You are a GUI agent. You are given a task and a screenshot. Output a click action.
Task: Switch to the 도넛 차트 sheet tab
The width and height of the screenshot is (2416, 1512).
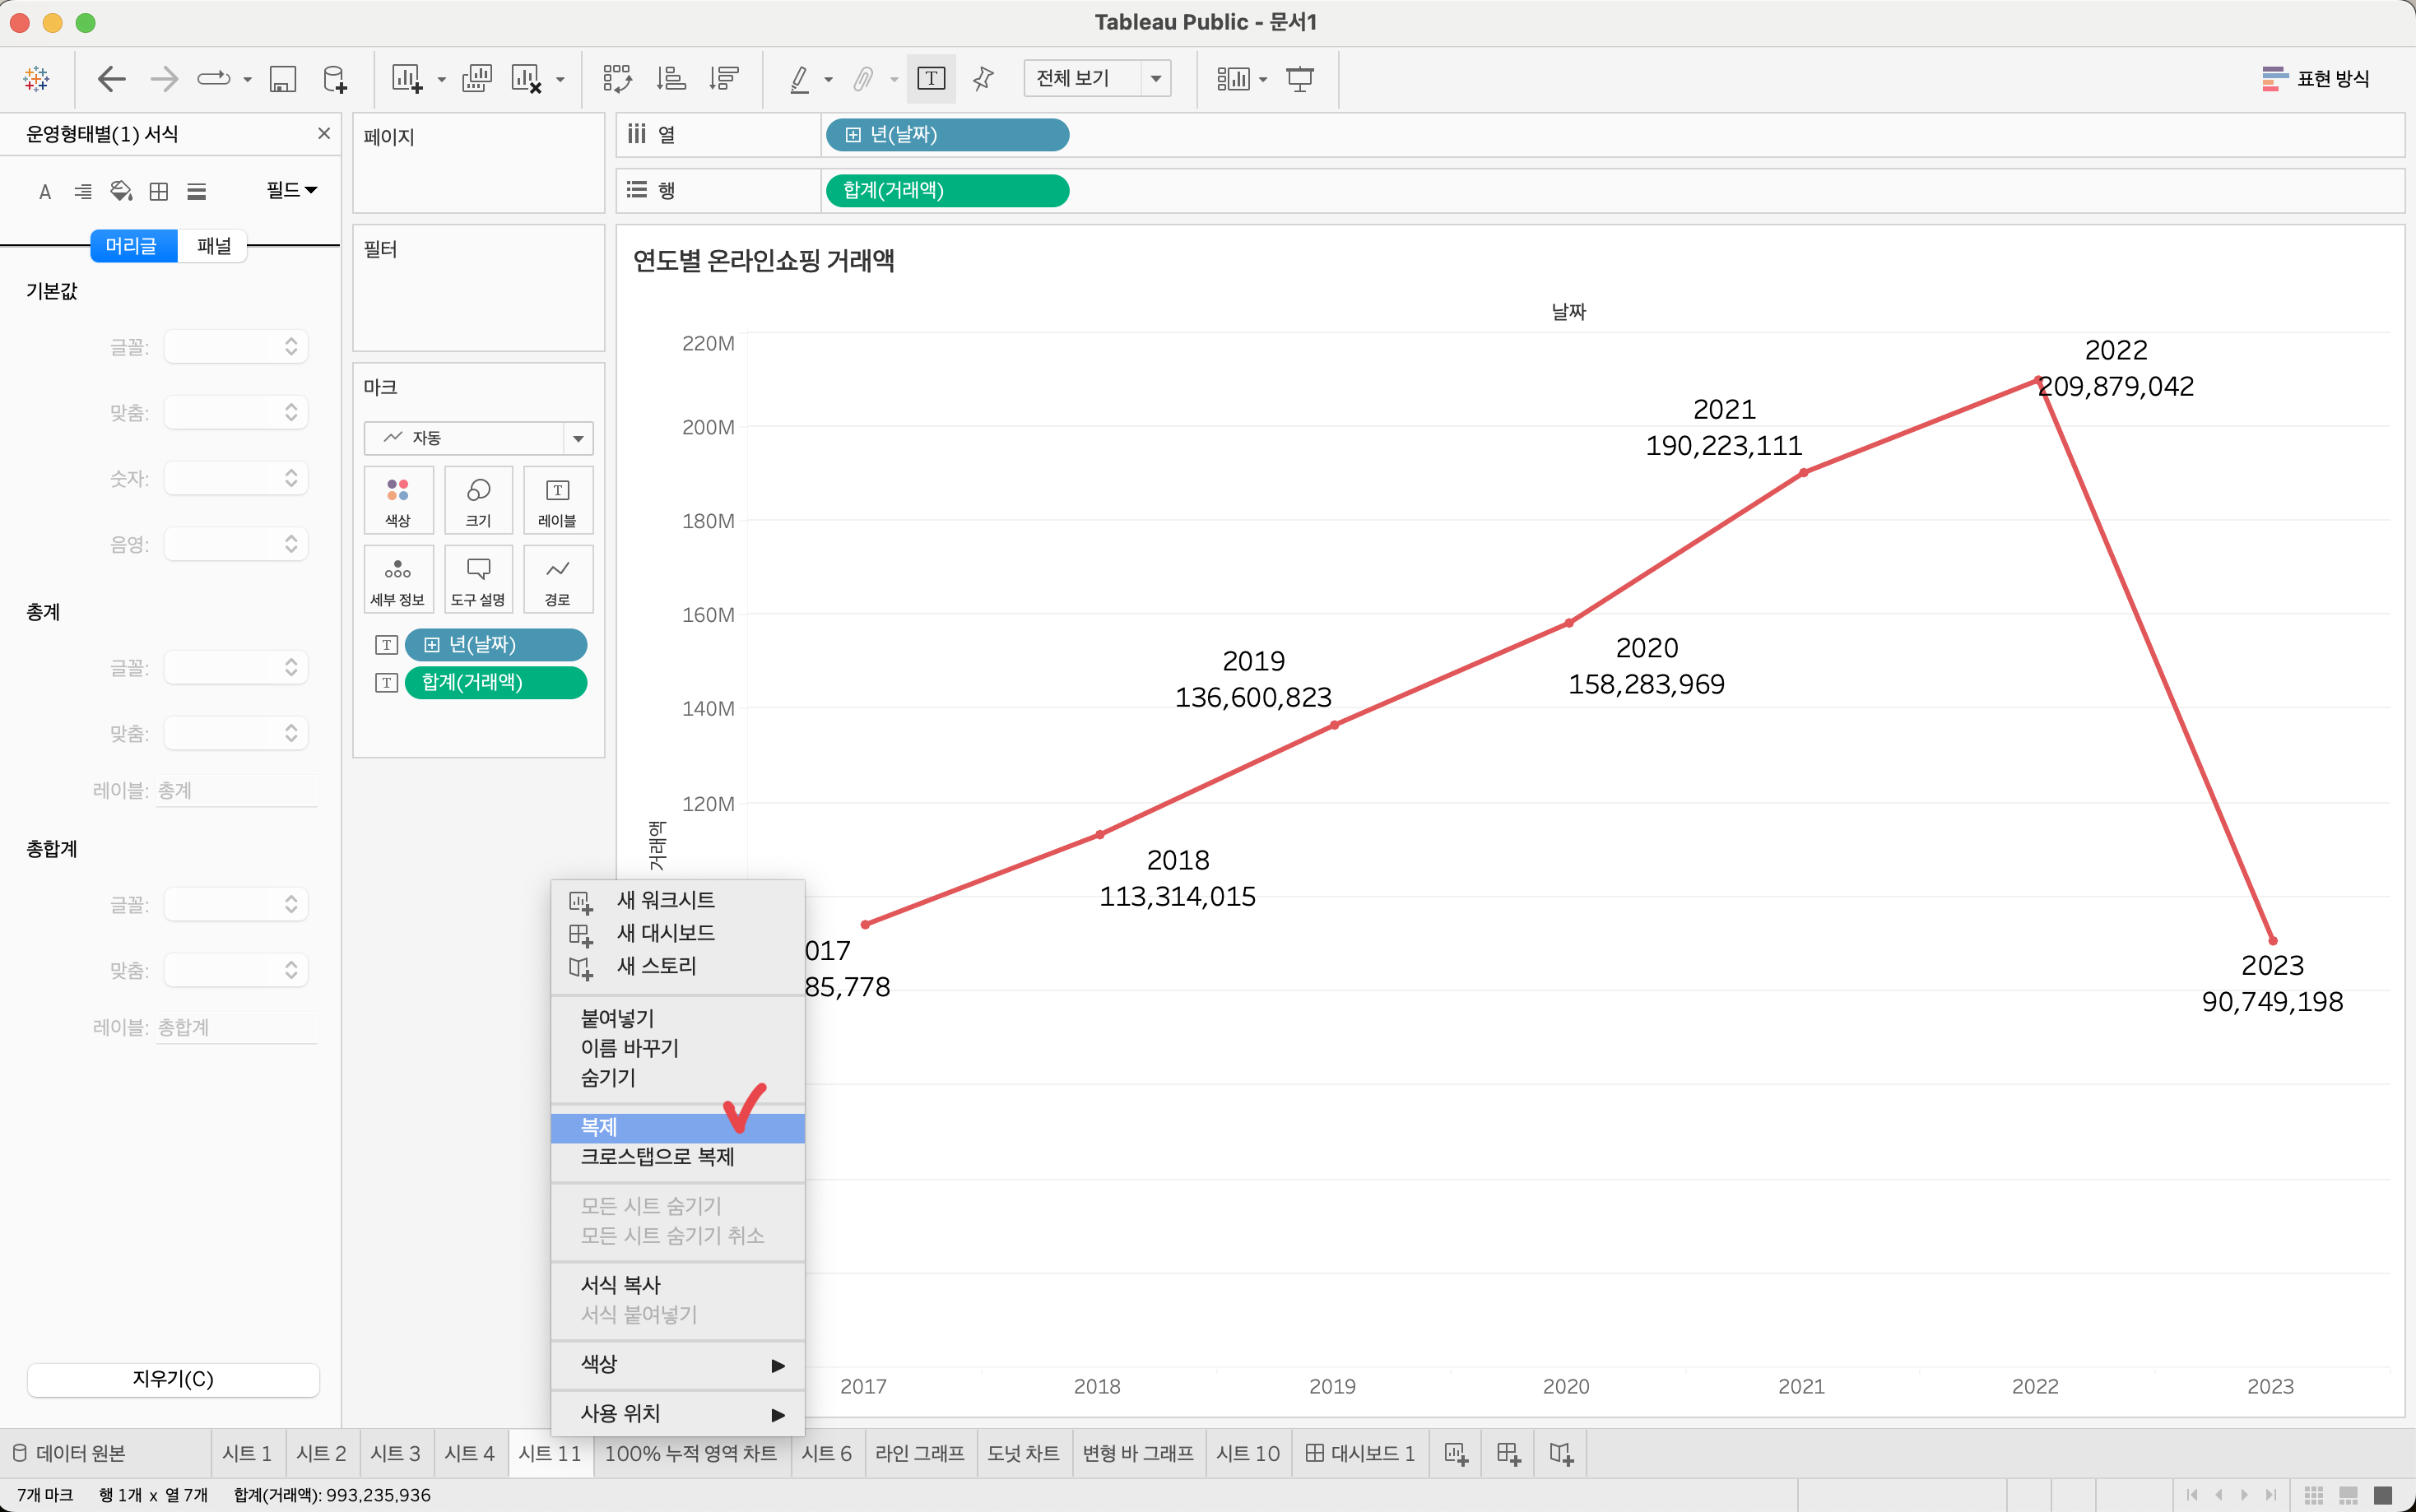point(1022,1453)
